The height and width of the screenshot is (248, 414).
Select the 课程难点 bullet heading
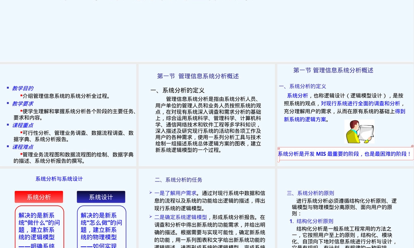pyautogui.click(x=23, y=147)
